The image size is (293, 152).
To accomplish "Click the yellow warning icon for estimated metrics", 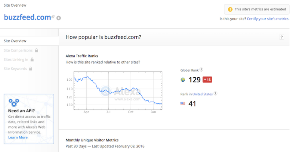I will [x=230, y=9].
